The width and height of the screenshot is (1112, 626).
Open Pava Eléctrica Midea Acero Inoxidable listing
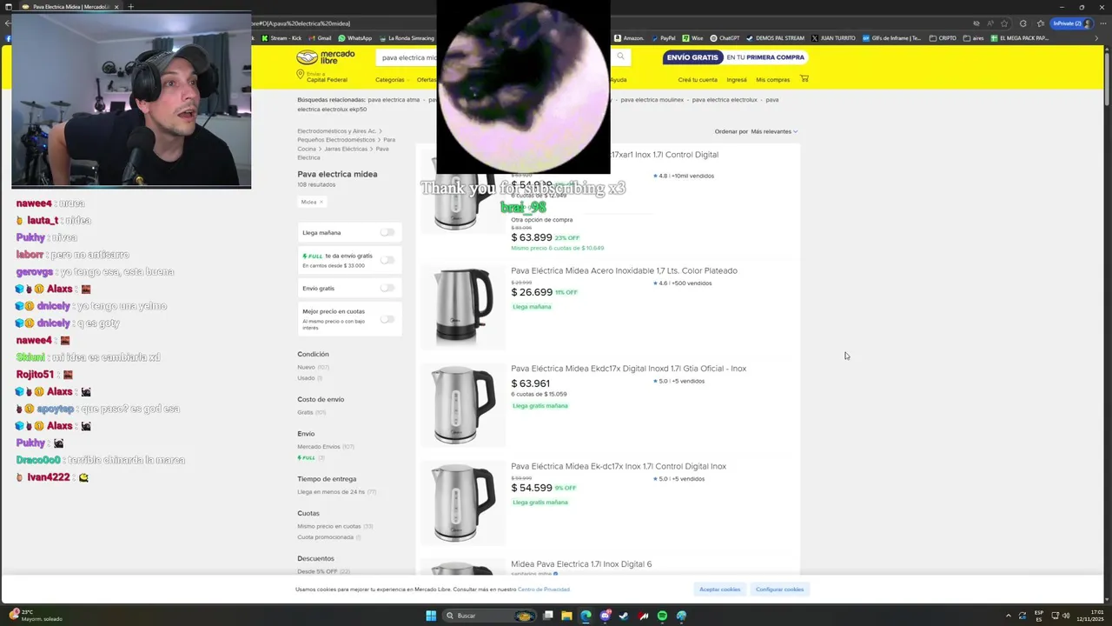pos(624,270)
